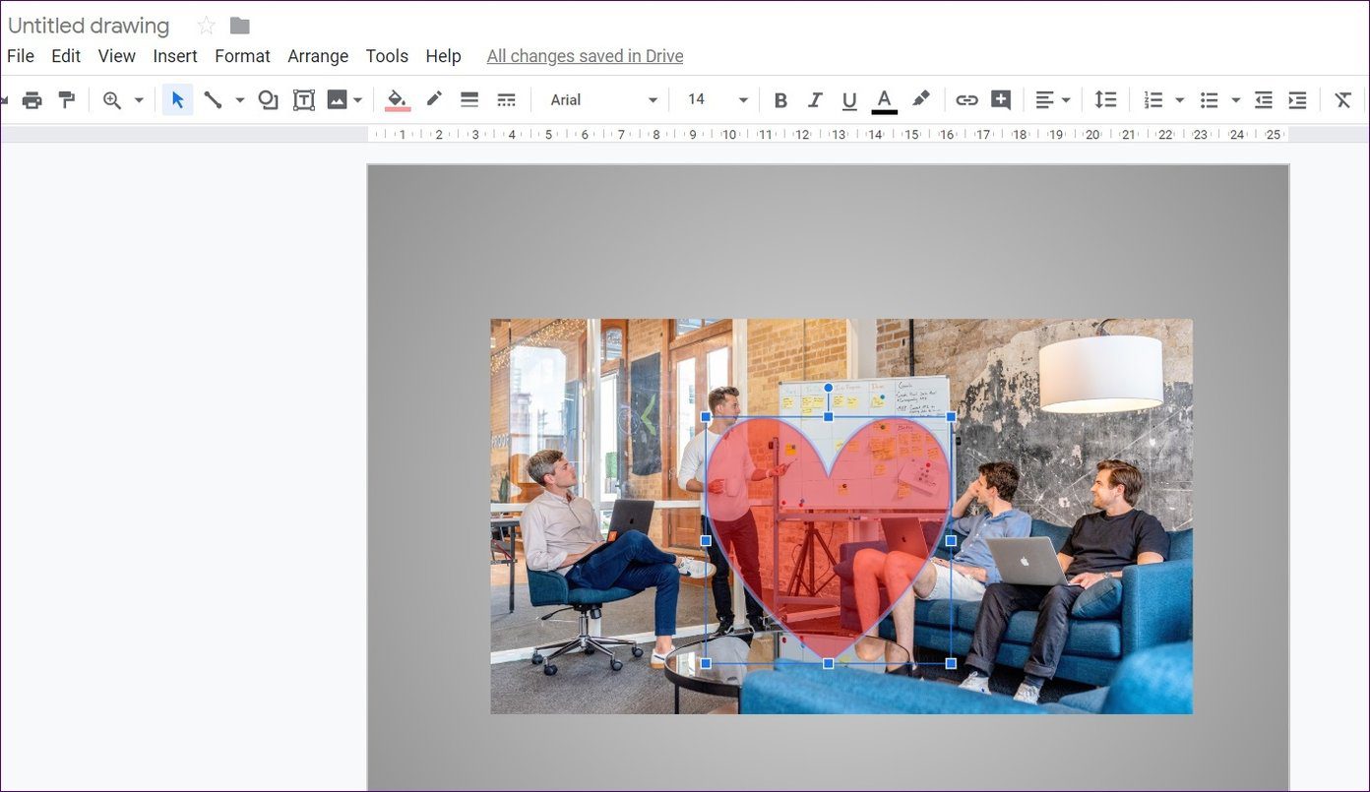This screenshot has width=1370, height=792.
Task: Insert a link with the link icon
Action: (x=966, y=99)
